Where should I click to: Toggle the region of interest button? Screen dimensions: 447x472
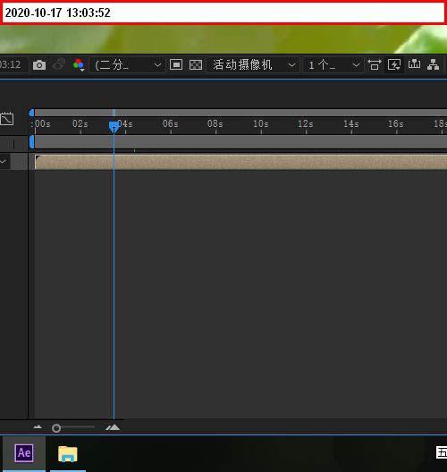pyautogui.click(x=176, y=64)
